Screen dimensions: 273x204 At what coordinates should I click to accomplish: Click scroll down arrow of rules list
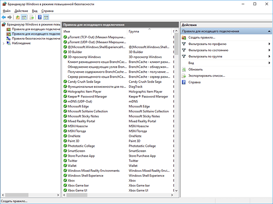(176, 191)
